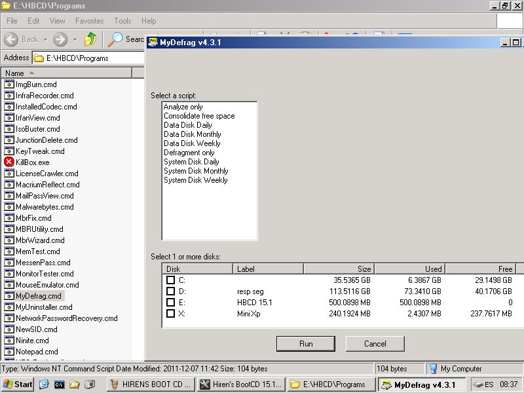Image resolution: width=524 pixels, height=393 pixels.
Task: Click the camera quick launch icon in taskbar
Action: pos(90,384)
